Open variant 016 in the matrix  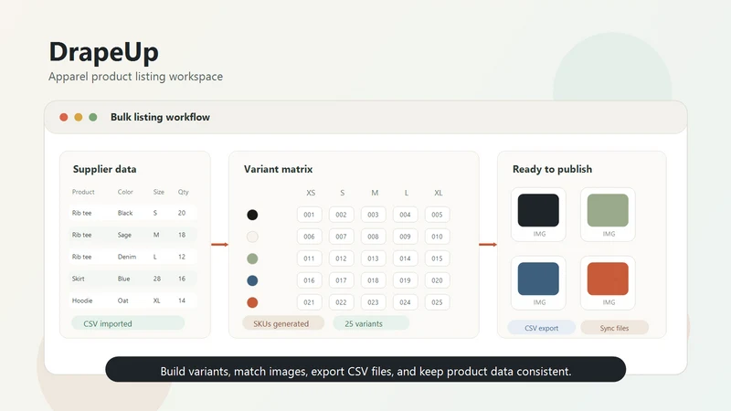pos(309,280)
